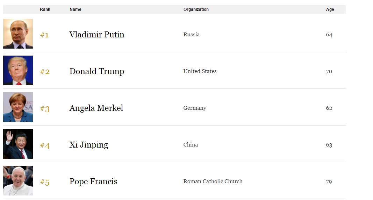The image size is (373, 200).
Task: Select the #4 rank label
Action: point(45,145)
